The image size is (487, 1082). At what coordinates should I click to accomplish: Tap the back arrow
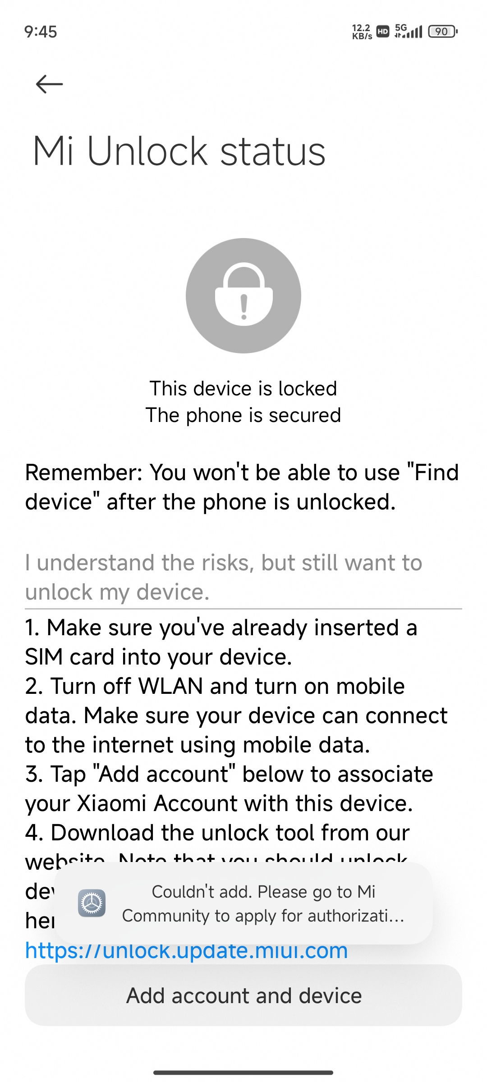(x=49, y=84)
